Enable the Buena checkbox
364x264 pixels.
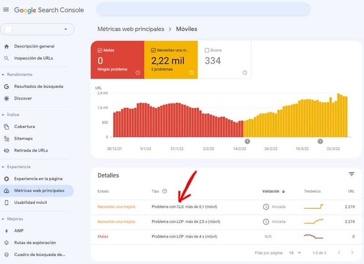click(207, 50)
